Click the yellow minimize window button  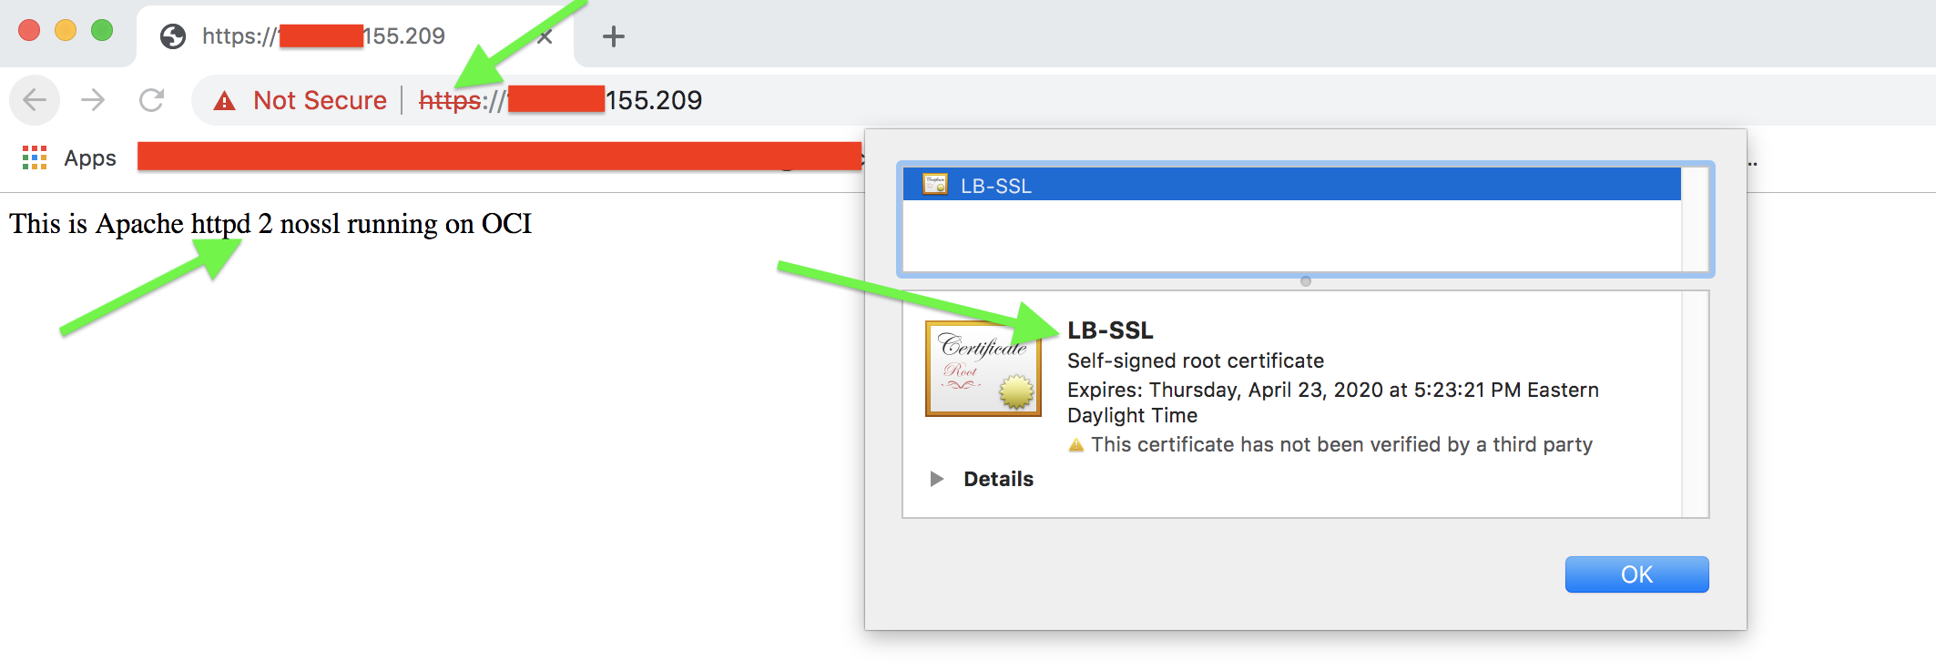[x=66, y=30]
